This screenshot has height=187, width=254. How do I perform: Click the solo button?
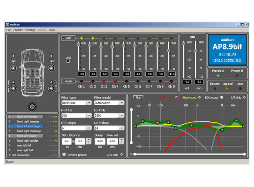(x=68, y=38)
